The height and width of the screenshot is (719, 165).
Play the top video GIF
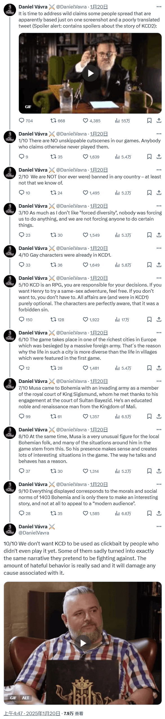[x=91, y=73]
